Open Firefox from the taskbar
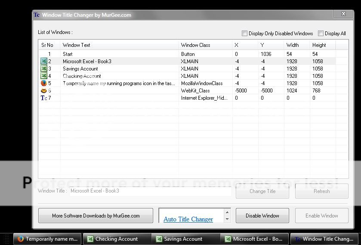The image size is (361, 245). click(x=47, y=239)
